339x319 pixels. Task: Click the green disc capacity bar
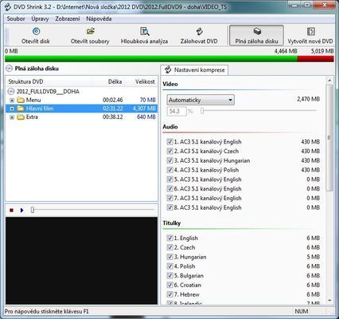pyautogui.click(x=151, y=59)
